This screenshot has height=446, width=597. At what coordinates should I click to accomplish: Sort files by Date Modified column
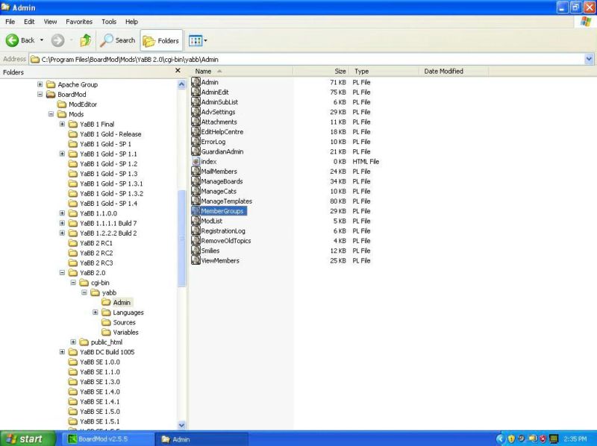pos(454,71)
